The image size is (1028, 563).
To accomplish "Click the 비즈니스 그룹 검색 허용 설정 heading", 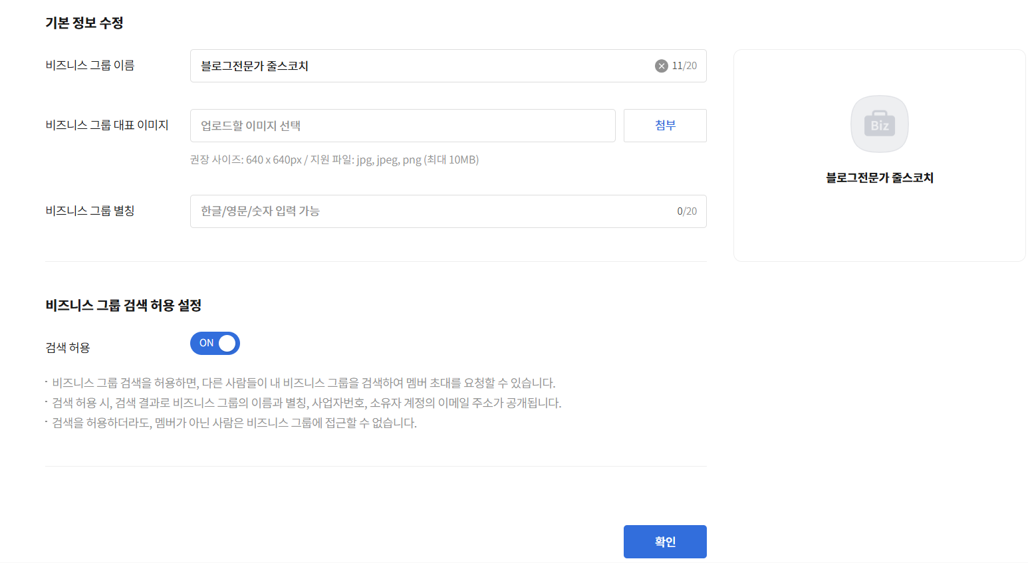I will coord(124,305).
